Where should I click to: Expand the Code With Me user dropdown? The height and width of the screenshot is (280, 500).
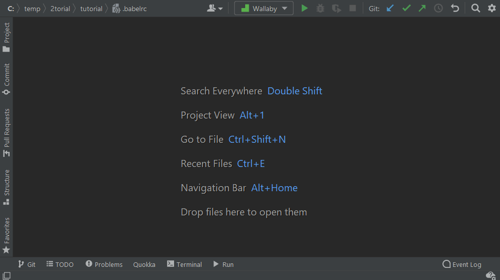click(x=215, y=9)
